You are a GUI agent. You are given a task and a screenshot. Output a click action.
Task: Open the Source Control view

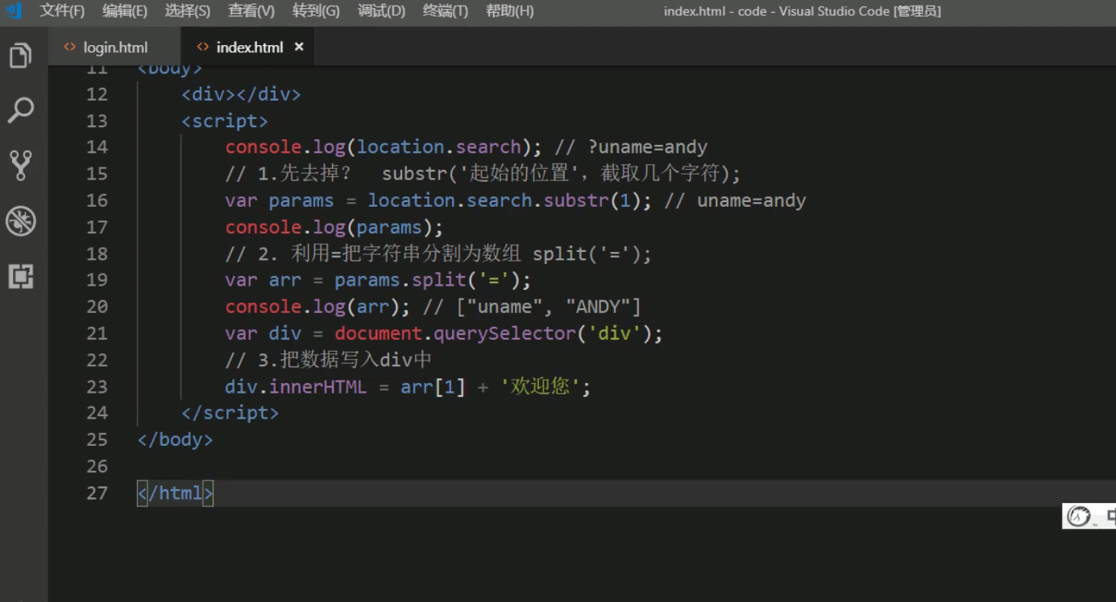point(21,165)
